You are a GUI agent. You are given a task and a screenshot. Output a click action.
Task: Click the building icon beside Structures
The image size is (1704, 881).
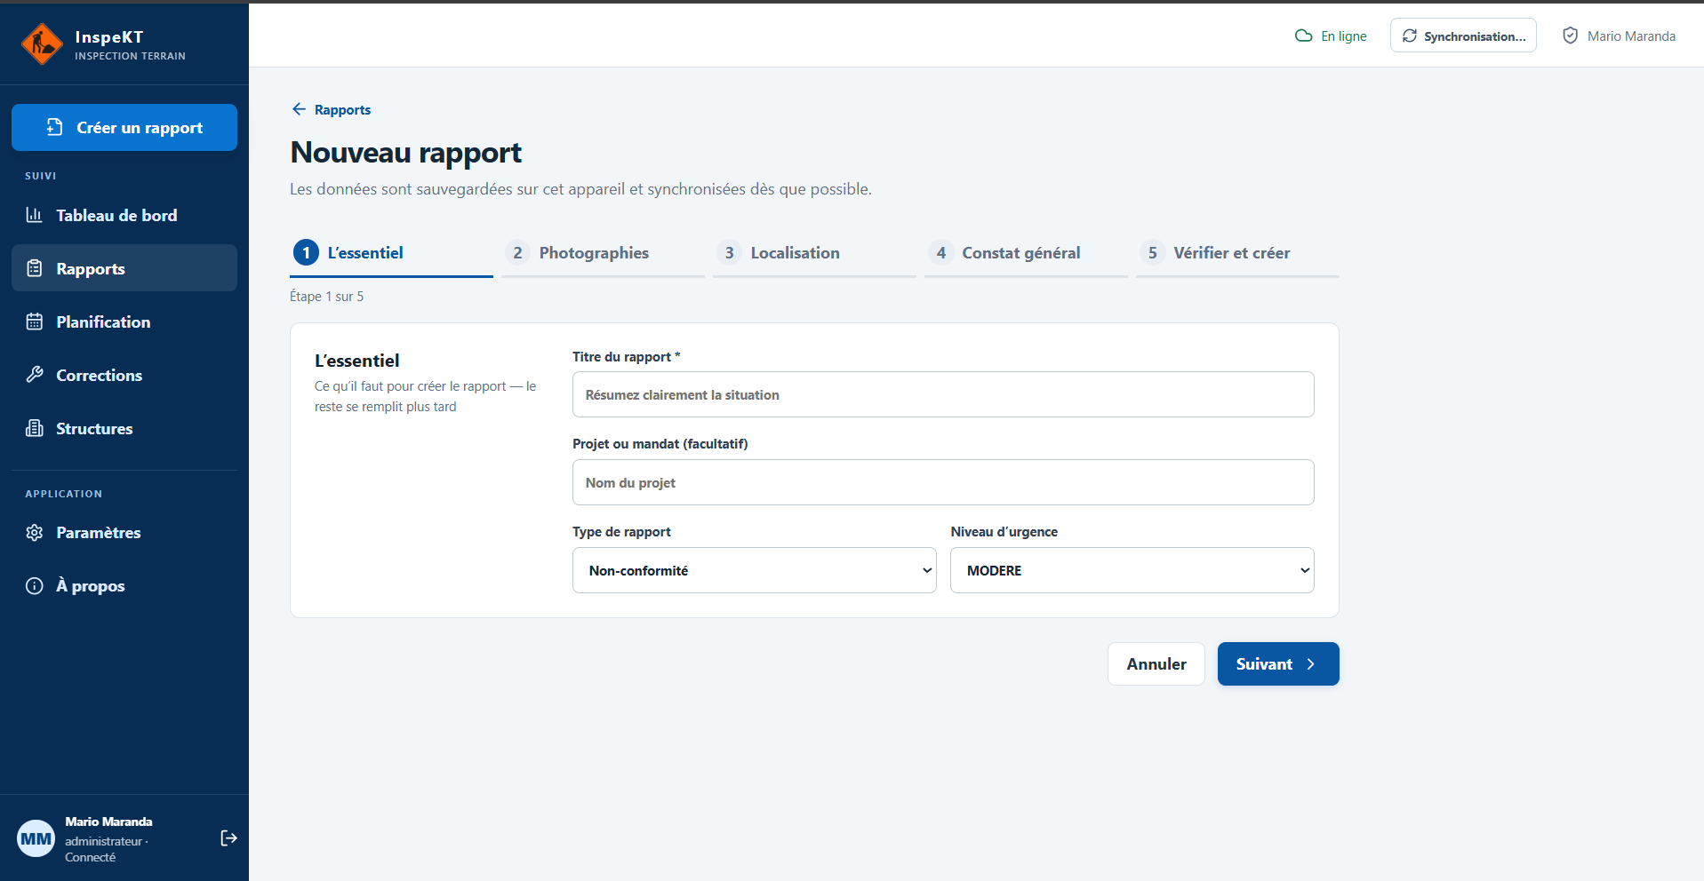(35, 428)
